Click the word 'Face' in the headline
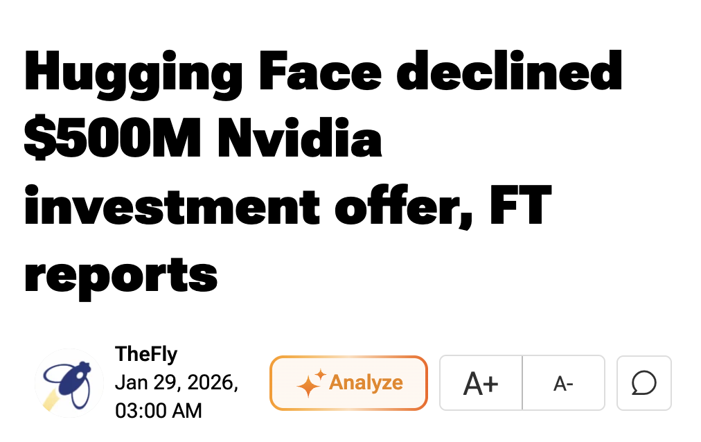This screenshot has width=701, height=442. click(x=319, y=71)
